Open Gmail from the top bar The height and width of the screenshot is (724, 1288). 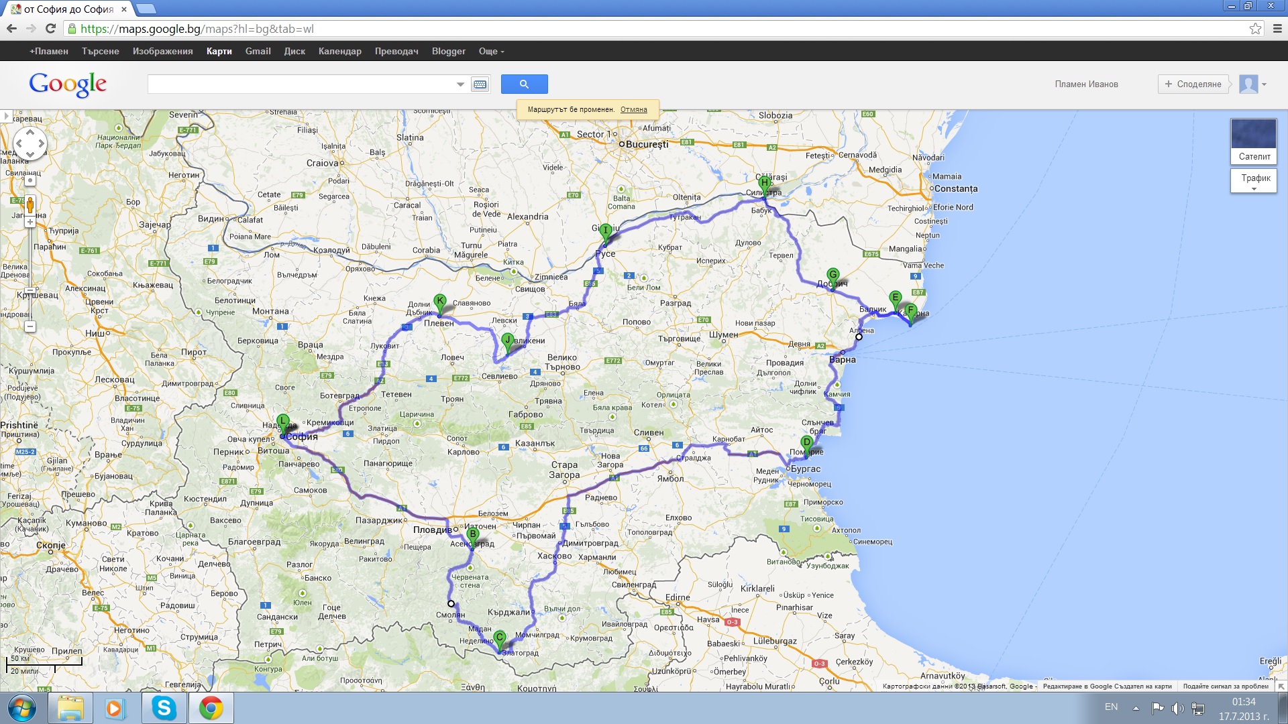(x=258, y=51)
